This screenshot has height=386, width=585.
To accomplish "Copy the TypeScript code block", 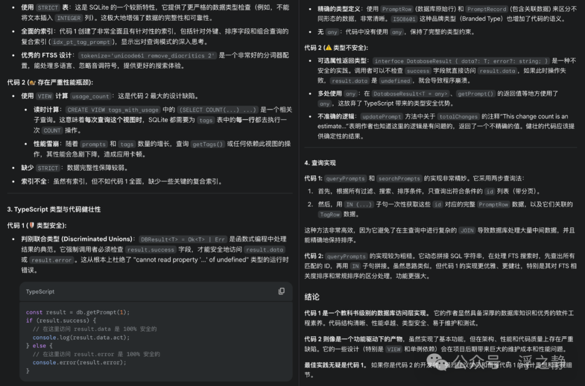I will tap(282, 291).
